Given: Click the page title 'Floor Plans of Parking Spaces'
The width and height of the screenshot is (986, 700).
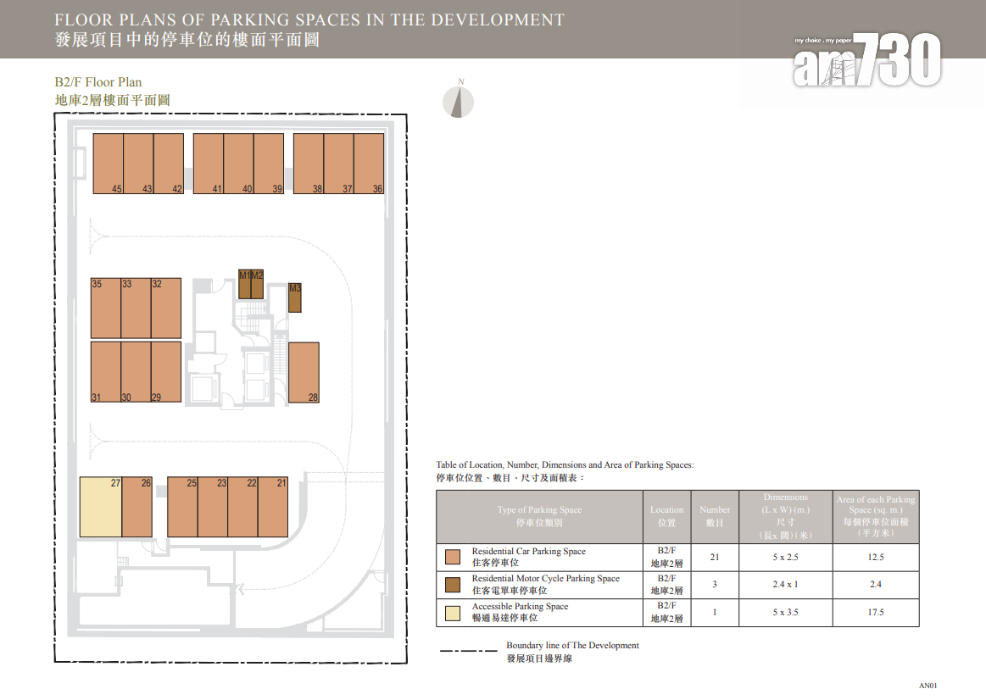Looking at the screenshot, I should point(309,19).
